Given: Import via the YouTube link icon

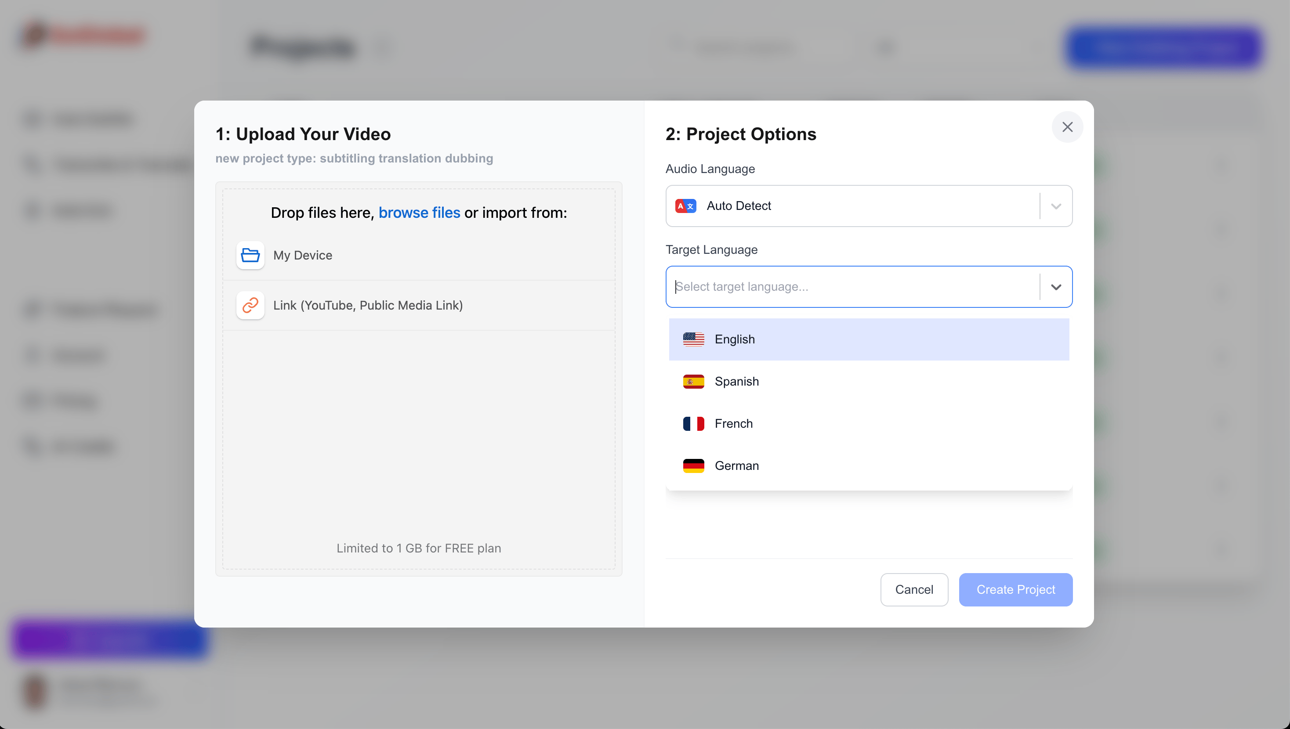Looking at the screenshot, I should tap(250, 305).
